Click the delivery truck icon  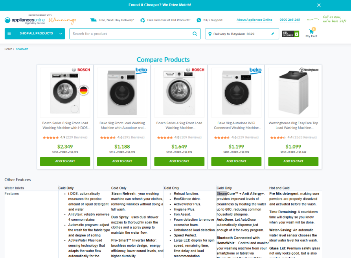(93, 20)
